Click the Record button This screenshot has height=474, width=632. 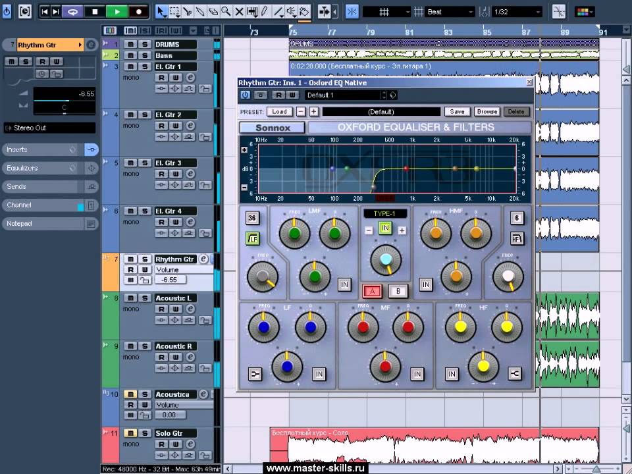point(139,12)
